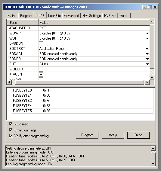Select the JTAGEN fuse row label

[16, 74]
